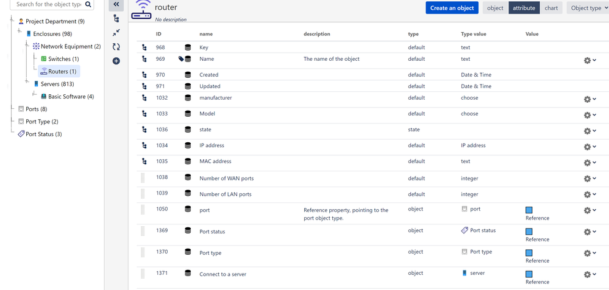609x290 pixels.
Task: Click inheritance icon on Key row
Action: tap(144, 47)
